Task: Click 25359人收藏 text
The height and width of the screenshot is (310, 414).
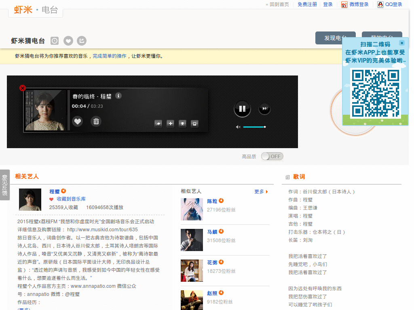Action: tap(63, 207)
